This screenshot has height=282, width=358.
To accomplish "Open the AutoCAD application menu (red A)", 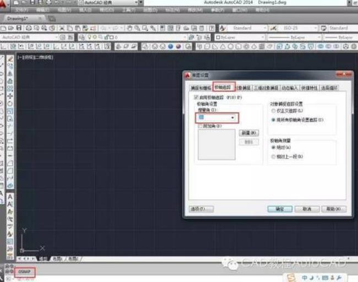I will point(3,4).
